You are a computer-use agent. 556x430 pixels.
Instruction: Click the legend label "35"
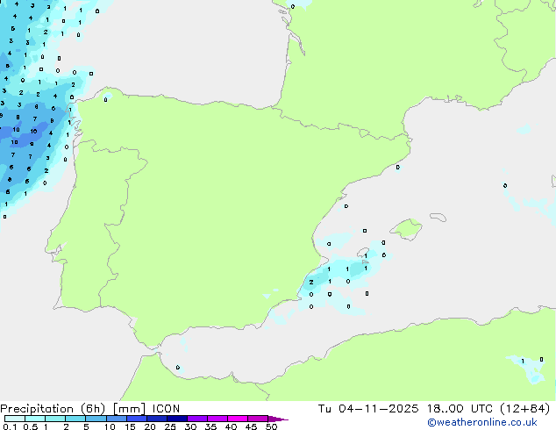click(211, 426)
